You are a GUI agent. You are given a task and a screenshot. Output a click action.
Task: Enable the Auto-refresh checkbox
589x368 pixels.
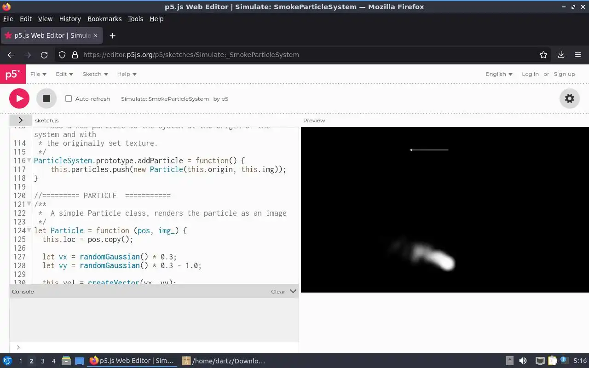pos(69,98)
